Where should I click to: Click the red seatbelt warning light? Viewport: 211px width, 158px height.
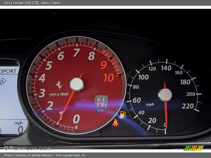[x=116, y=123]
